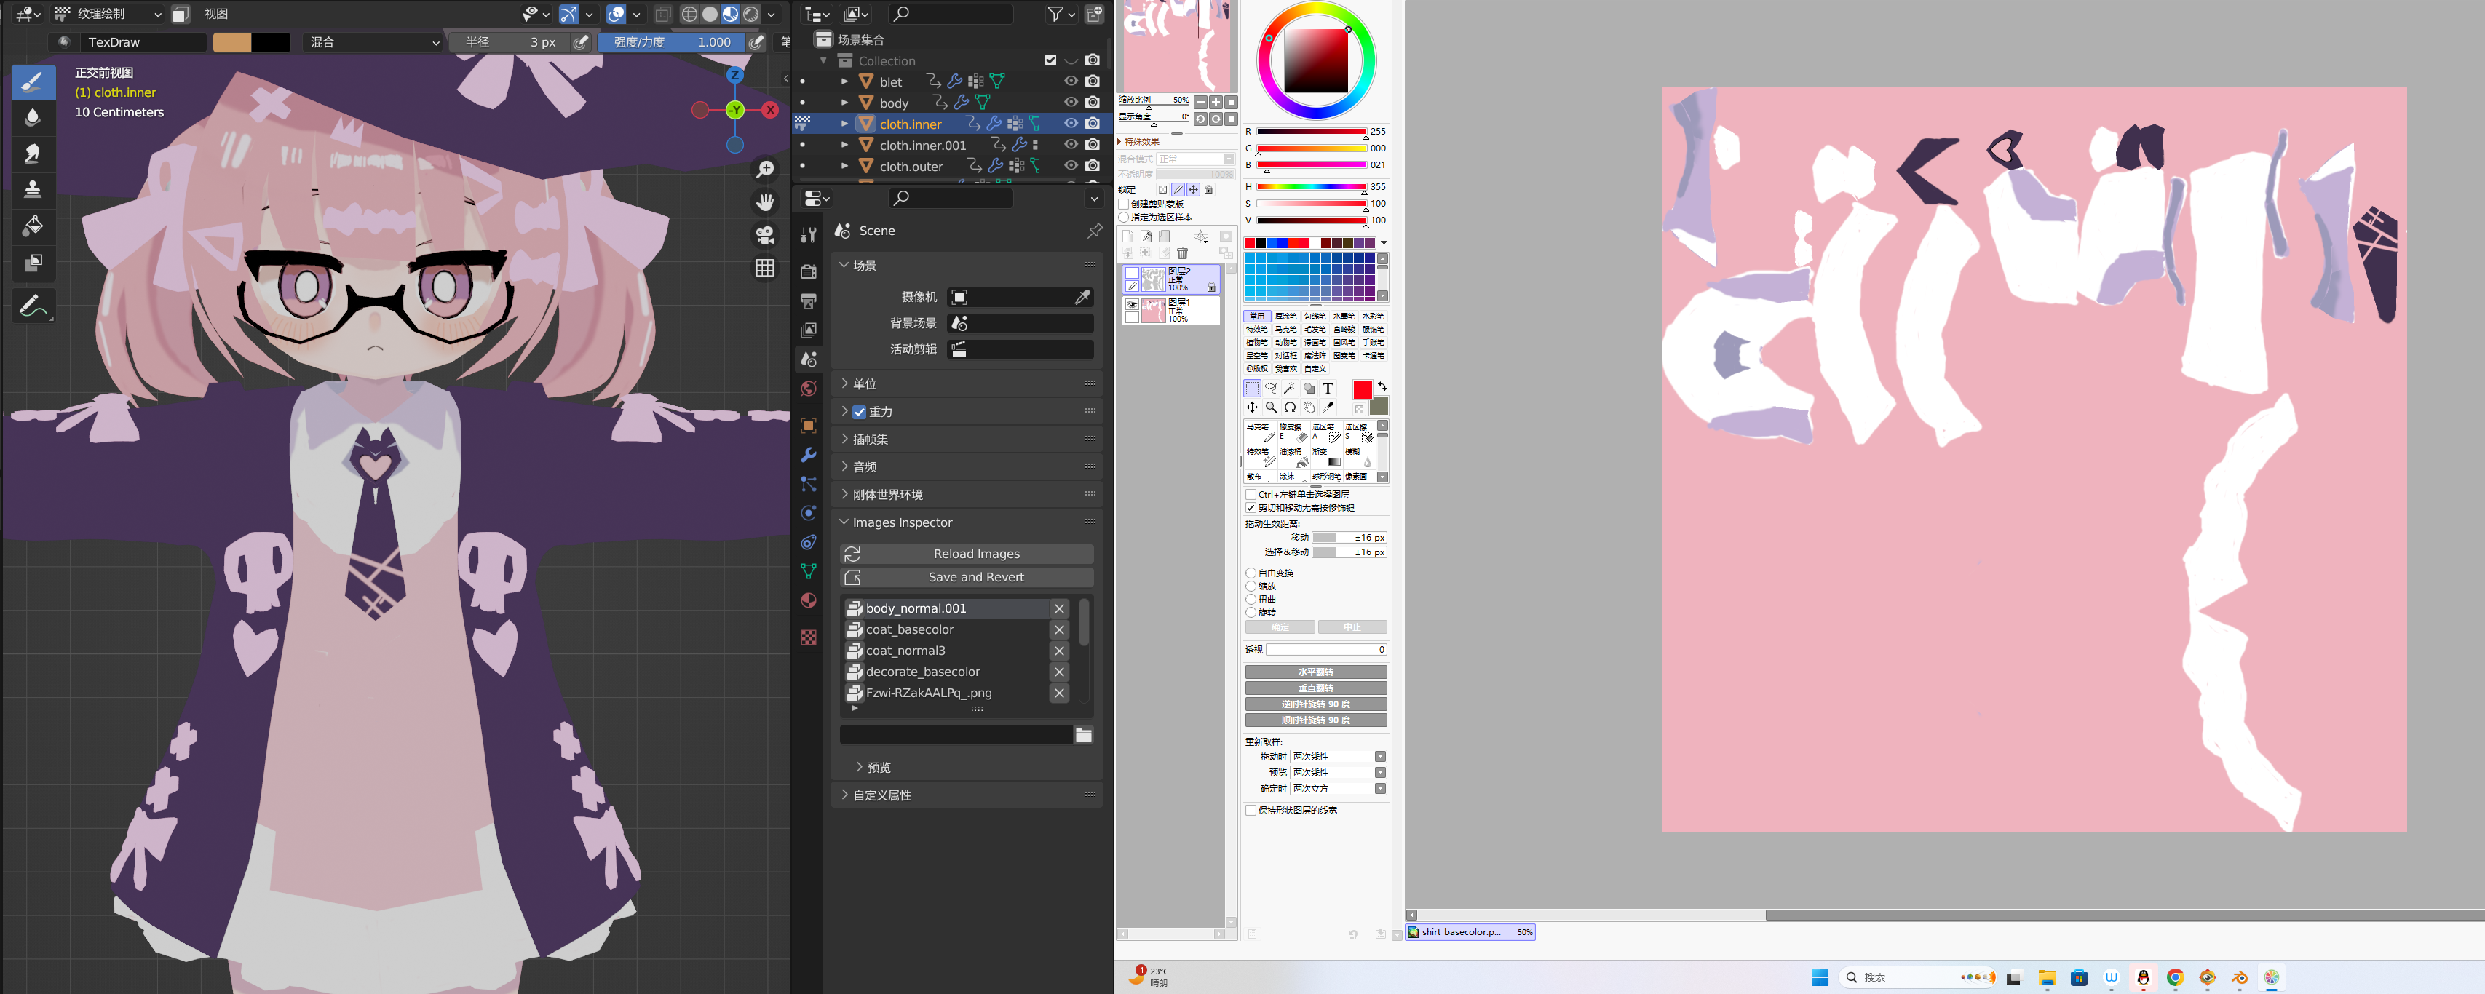Hide cloth.outer object with eye icon
Image resolution: width=2485 pixels, height=994 pixels.
pyautogui.click(x=1071, y=166)
